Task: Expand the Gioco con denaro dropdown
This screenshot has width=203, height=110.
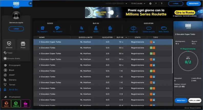Action: pos(116,4)
